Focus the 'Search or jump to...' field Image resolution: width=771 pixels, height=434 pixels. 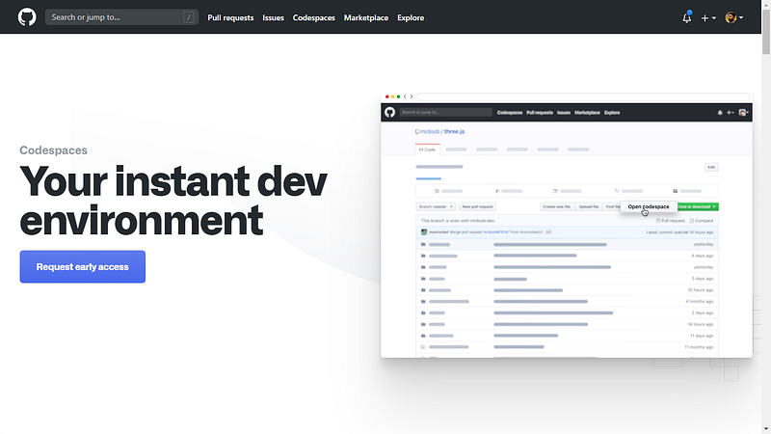(122, 17)
